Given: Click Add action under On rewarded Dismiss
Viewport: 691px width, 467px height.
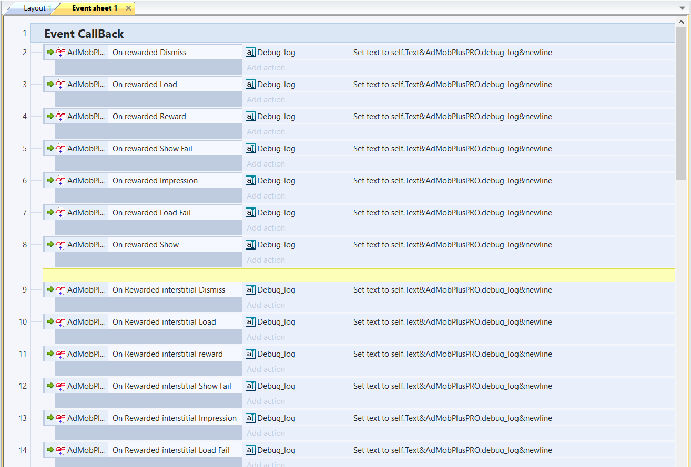Looking at the screenshot, I should [266, 68].
